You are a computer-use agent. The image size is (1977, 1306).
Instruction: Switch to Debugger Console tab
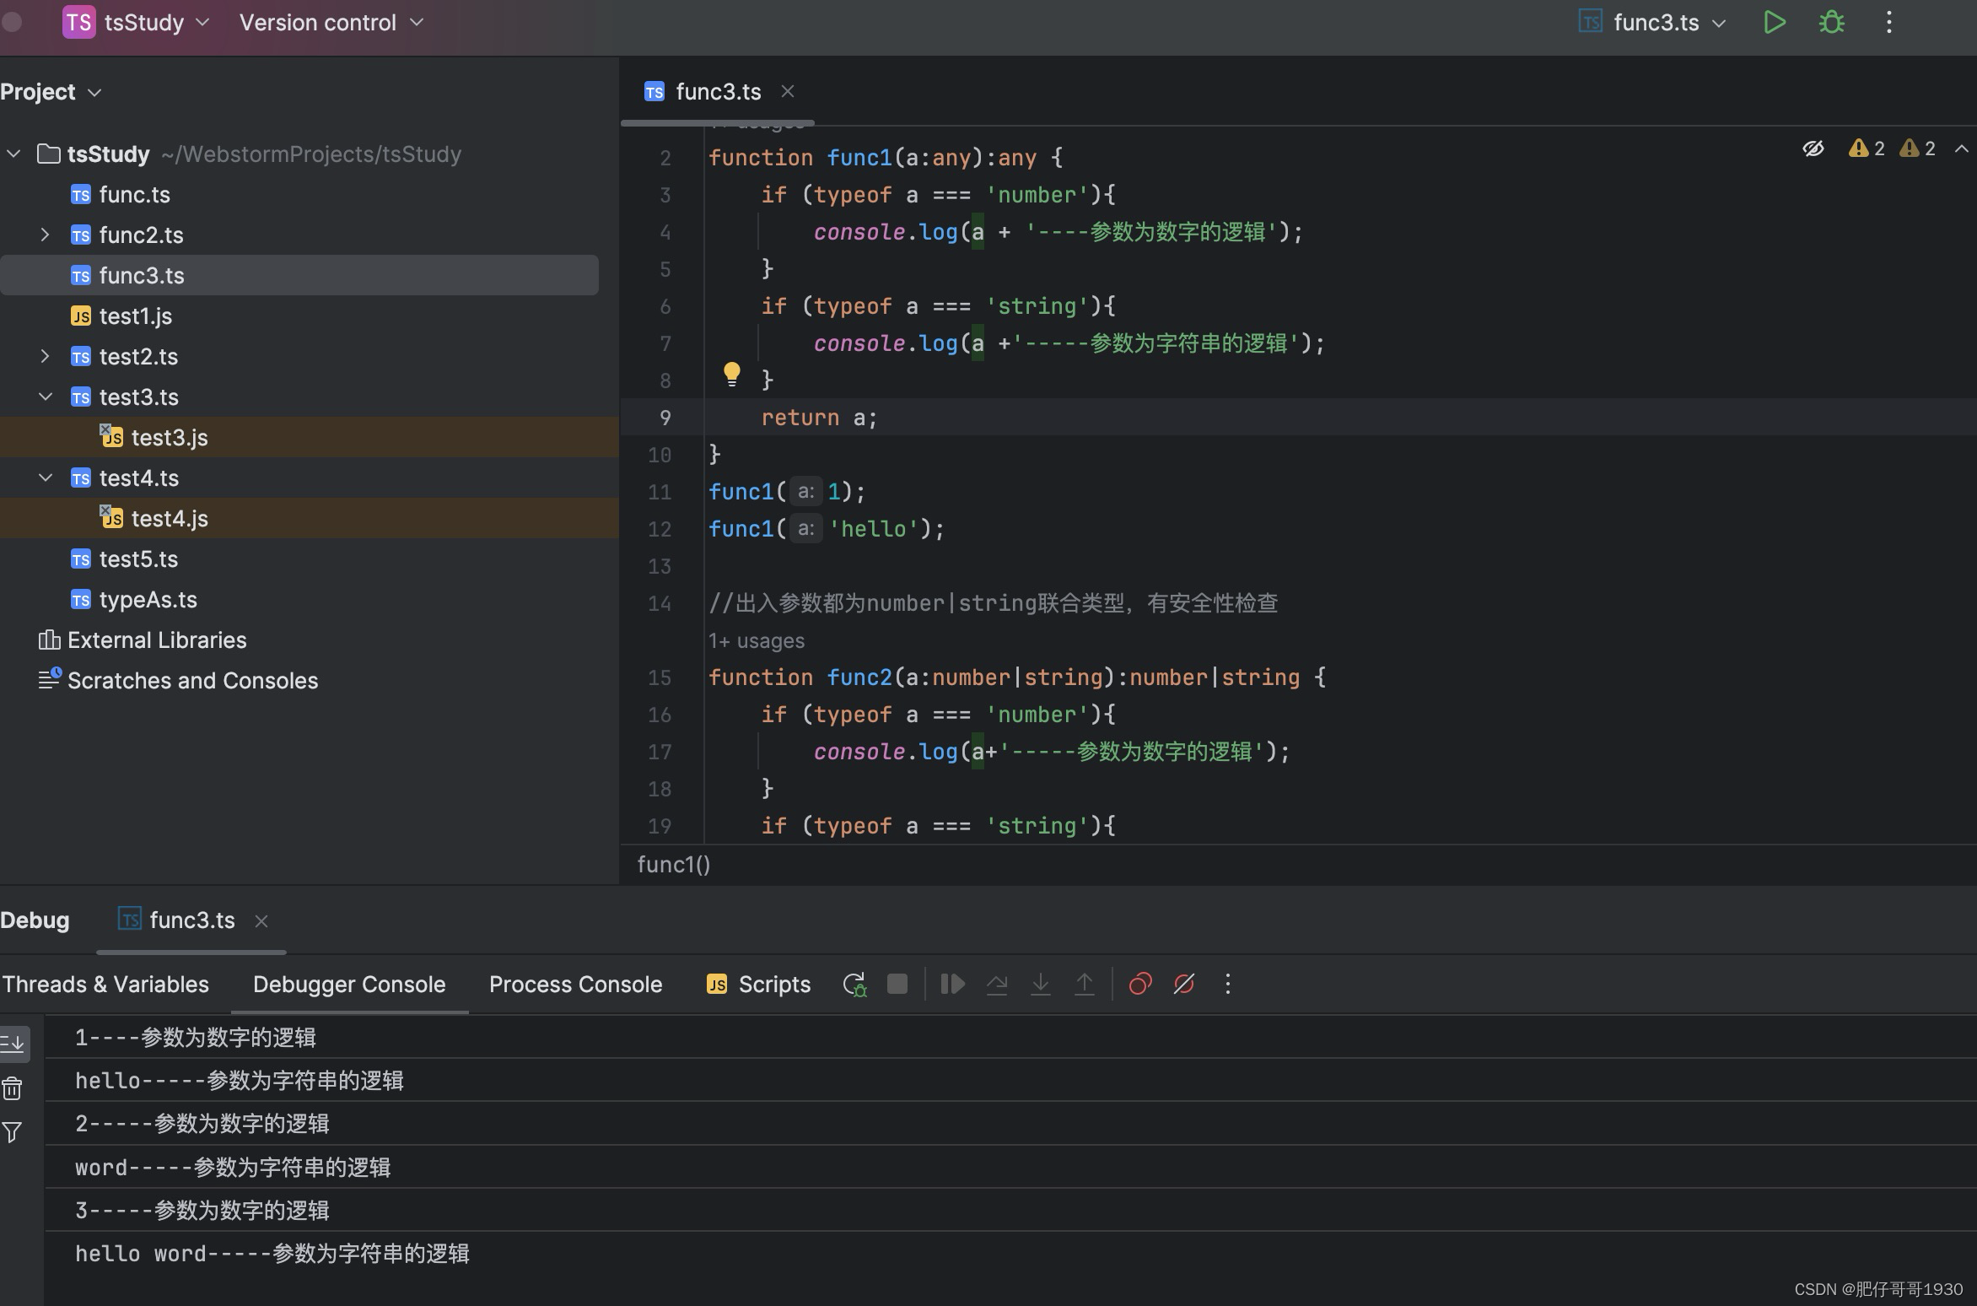pos(349,985)
